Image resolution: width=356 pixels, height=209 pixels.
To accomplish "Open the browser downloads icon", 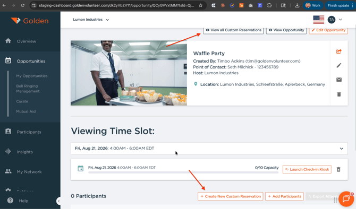I will click(x=297, y=5).
